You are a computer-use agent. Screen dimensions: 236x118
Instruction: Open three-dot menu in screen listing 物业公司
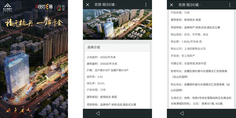click(230, 5)
